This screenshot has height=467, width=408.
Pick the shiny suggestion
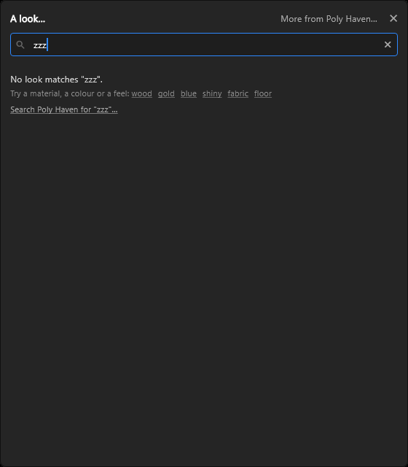(212, 93)
